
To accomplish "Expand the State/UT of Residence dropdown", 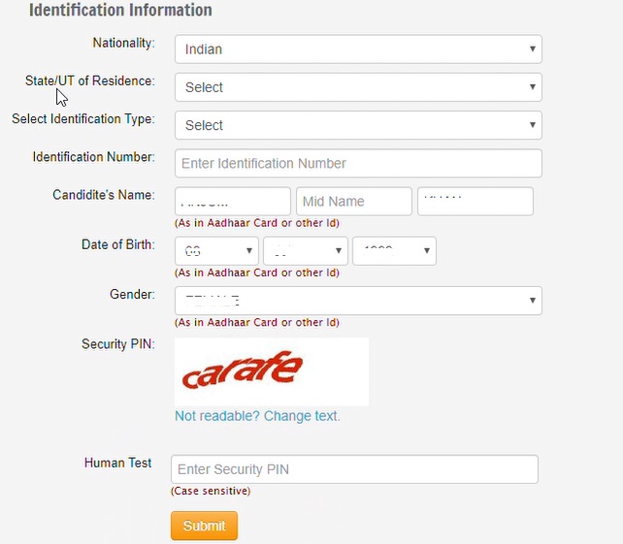I will pyautogui.click(x=357, y=87).
